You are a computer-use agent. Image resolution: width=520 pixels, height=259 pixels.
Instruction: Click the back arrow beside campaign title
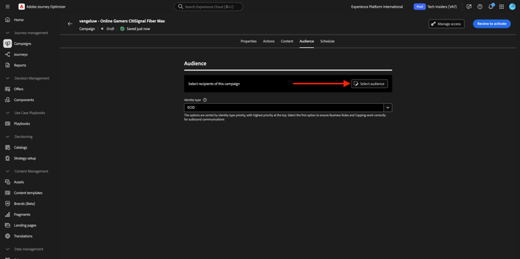[x=70, y=24]
